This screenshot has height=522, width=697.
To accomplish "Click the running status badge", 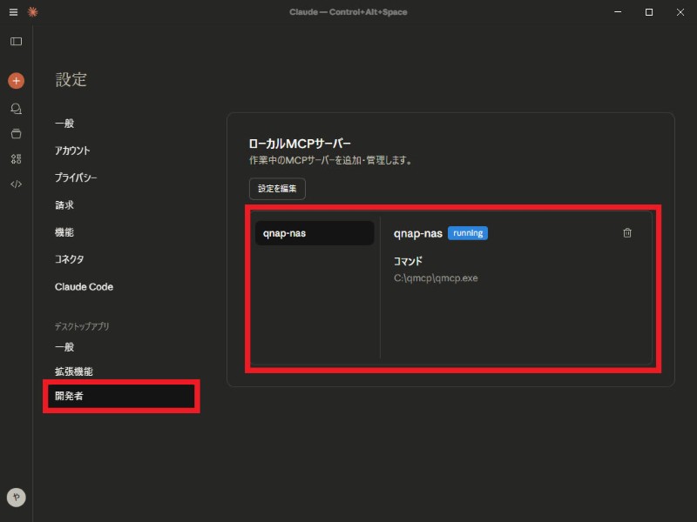I will tap(468, 233).
